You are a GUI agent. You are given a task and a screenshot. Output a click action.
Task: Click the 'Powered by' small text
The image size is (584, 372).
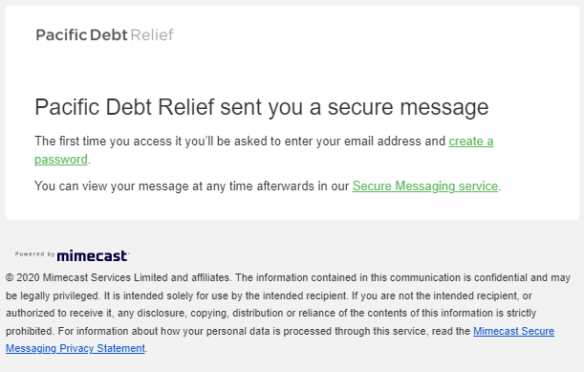tap(34, 253)
